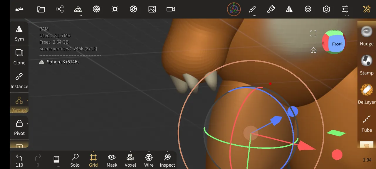The height and width of the screenshot is (169, 376).
Task: Open the Scene hierarchy menu
Action: [60, 9]
